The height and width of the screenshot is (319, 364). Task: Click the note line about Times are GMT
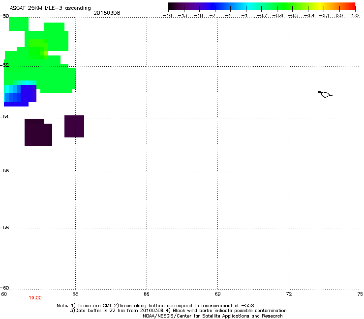point(155,306)
